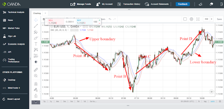The image size is (224, 109).
Task: Switch to the Charting tab
Action: click(x=37, y=13)
